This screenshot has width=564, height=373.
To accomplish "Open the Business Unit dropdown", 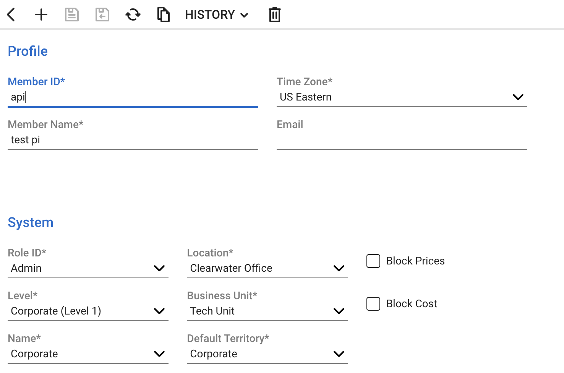I will [x=267, y=311].
